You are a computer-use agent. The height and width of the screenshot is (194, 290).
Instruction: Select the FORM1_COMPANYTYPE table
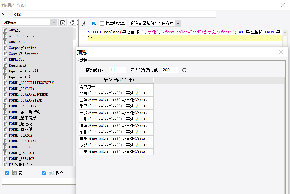(x=38, y=100)
